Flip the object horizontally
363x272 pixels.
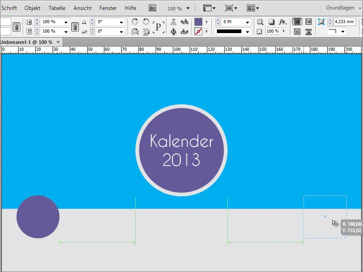click(135, 31)
